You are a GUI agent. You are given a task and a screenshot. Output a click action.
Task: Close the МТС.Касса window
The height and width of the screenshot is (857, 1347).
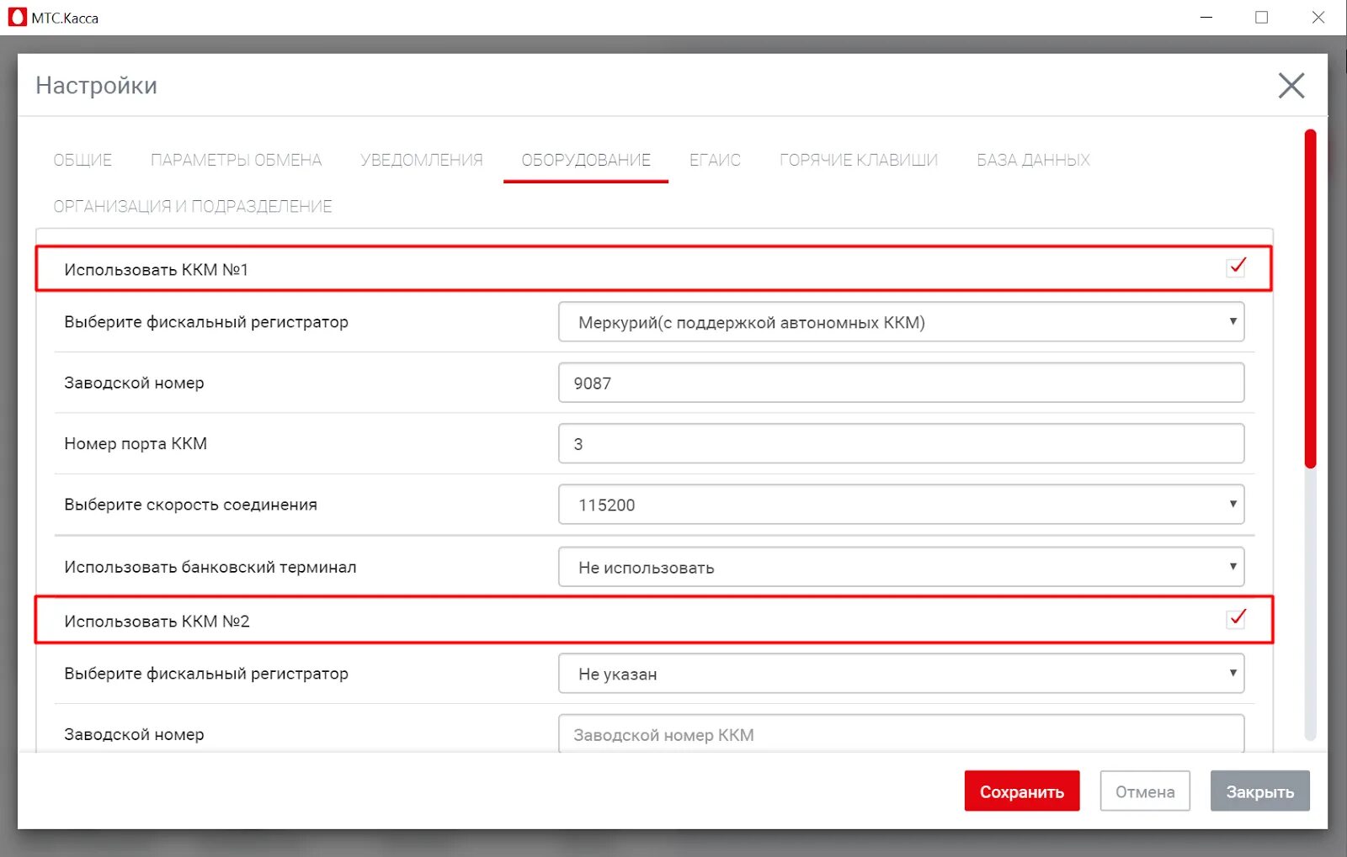pyautogui.click(x=1318, y=18)
